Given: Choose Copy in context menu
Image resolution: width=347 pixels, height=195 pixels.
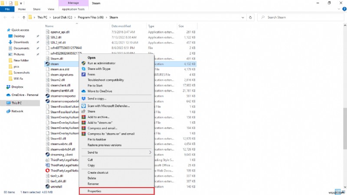Looking at the screenshot, I should pos(117,165).
